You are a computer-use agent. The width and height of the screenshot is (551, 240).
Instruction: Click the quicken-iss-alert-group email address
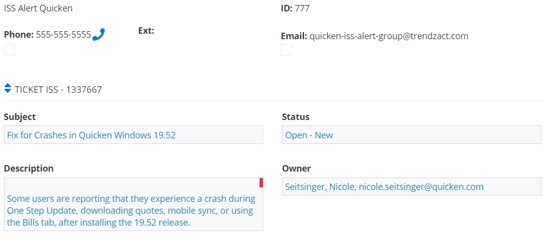pos(389,36)
